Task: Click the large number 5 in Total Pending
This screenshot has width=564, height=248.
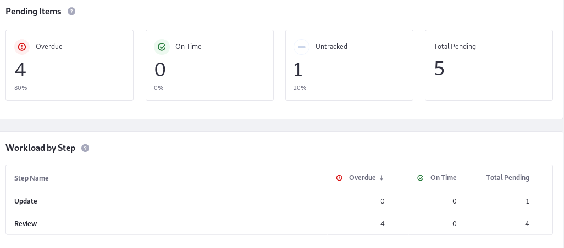Action: click(439, 69)
